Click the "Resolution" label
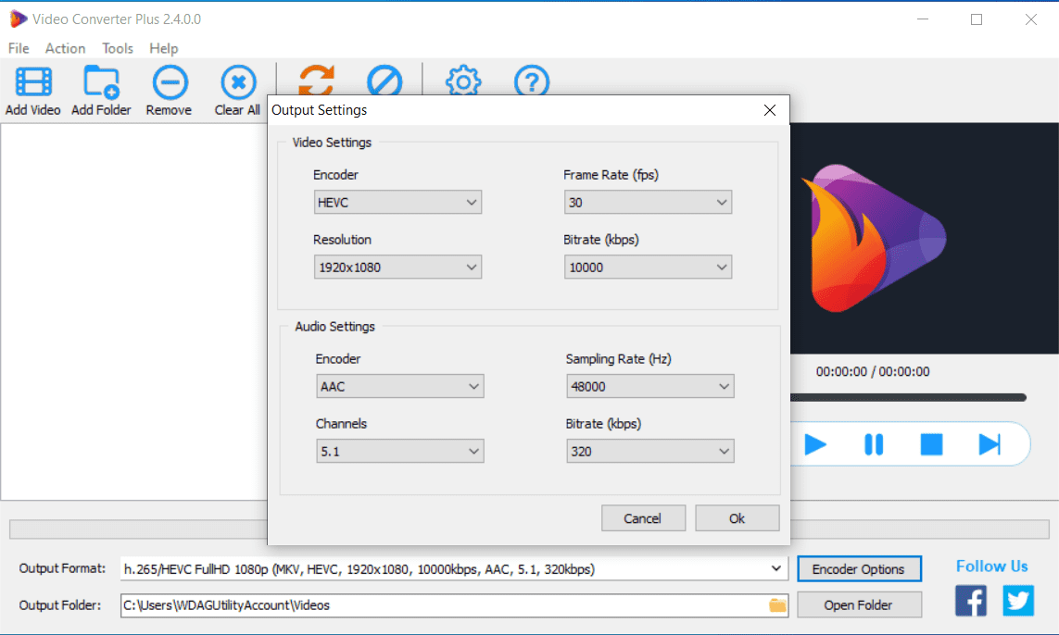Screen dimensions: 1059x635 point(343,240)
